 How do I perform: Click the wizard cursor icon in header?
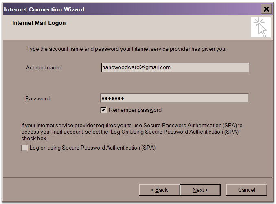[261, 27]
